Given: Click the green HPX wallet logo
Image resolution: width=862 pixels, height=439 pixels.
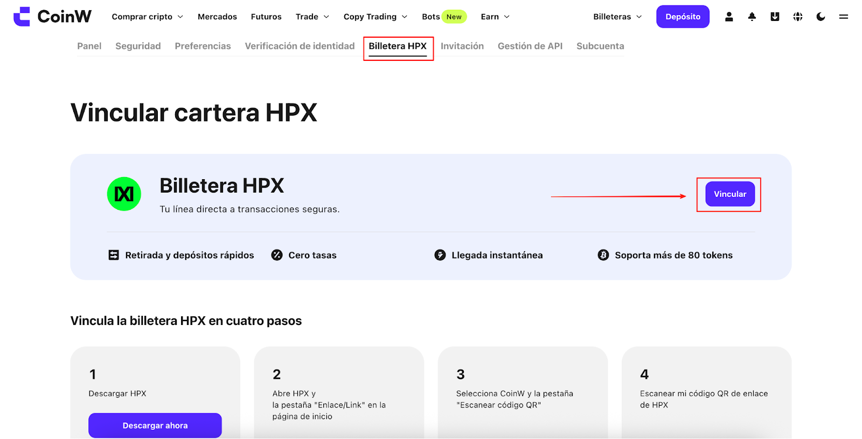Looking at the screenshot, I should (x=124, y=194).
